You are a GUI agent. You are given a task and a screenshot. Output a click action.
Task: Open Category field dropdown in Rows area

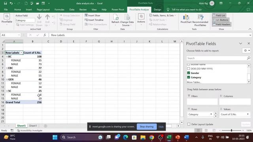[211, 114]
